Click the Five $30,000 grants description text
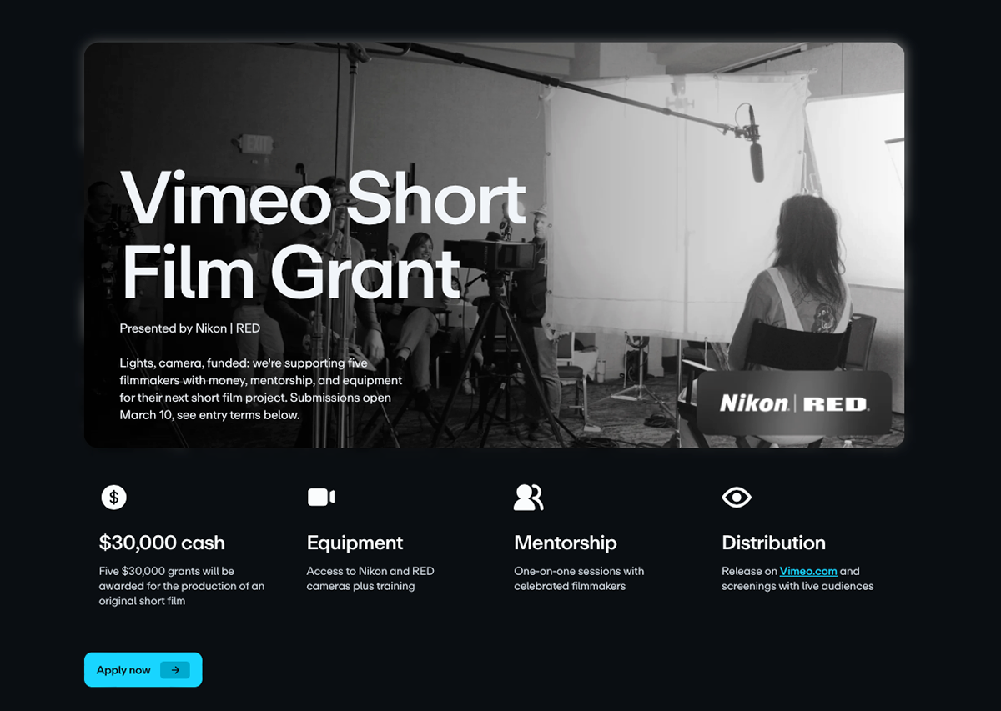This screenshot has width=1001, height=711. 182,586
